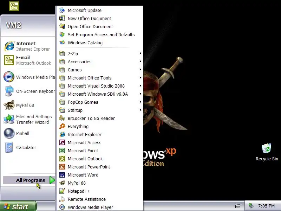
Task: Expand the Microsoft Visual Studio 2008 arrow
Action: (140, 85)
